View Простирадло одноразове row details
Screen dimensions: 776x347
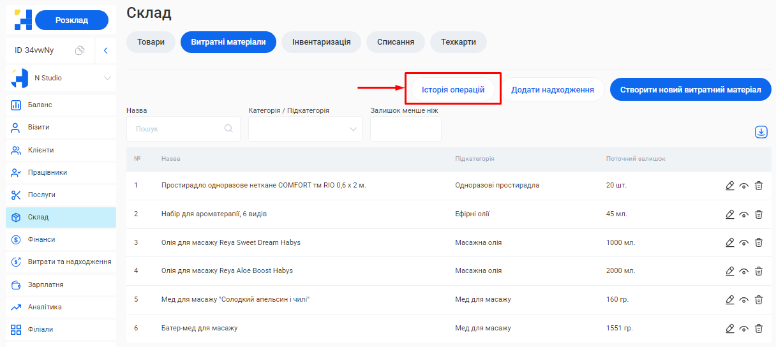click(744, 186)
